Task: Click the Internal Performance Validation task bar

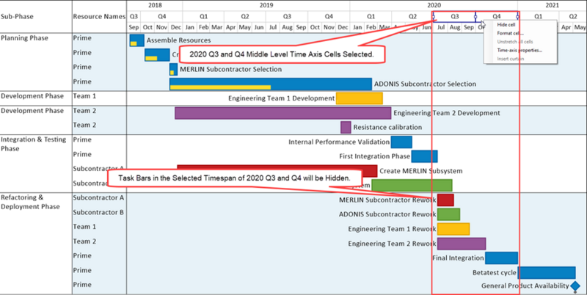Action: 401,142
